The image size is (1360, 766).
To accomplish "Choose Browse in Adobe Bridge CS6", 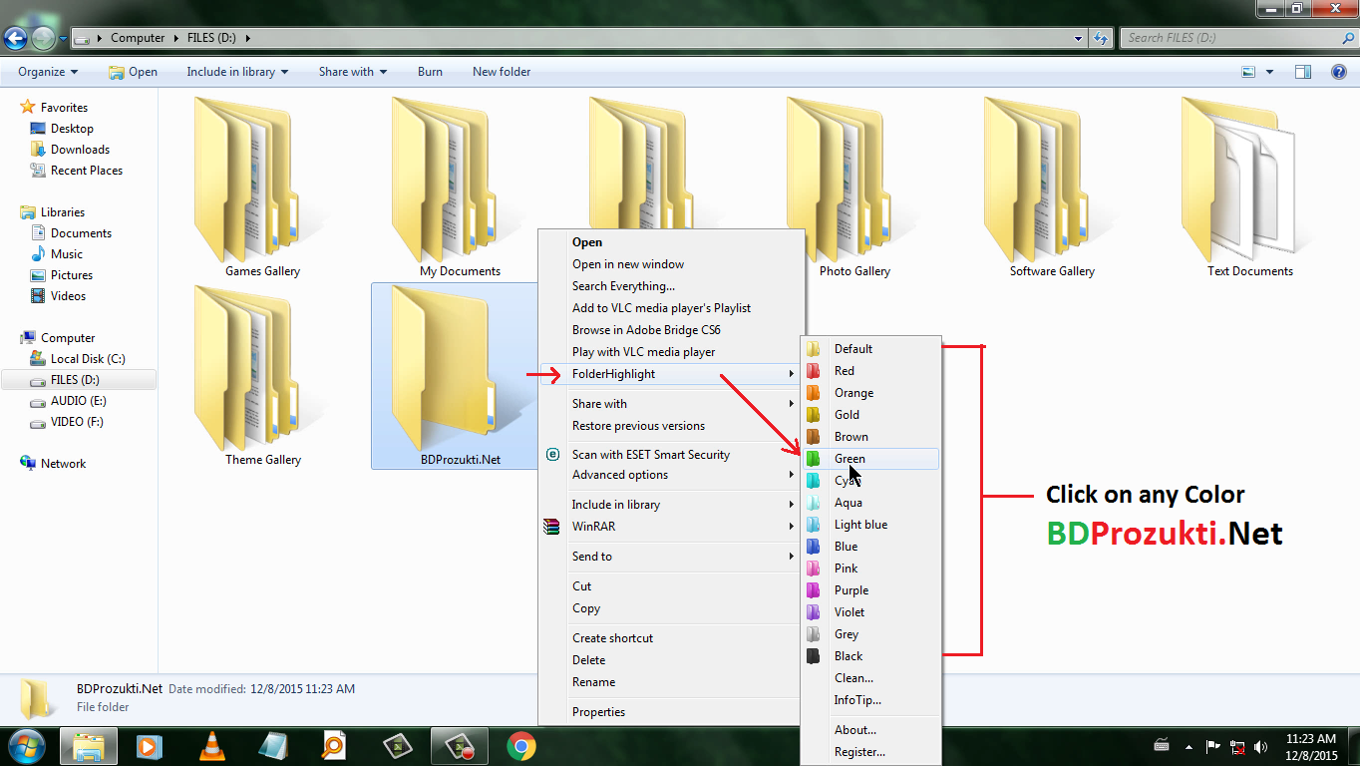I will (x=671, y=330).
